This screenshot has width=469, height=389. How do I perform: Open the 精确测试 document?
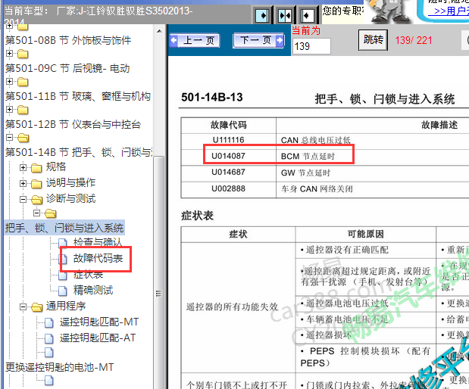pyautogui.click(x=93, y=290)
